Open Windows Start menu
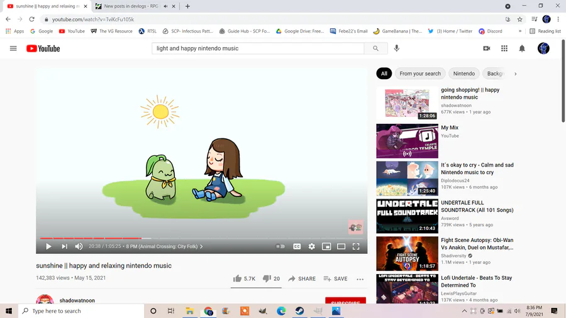 9,311
